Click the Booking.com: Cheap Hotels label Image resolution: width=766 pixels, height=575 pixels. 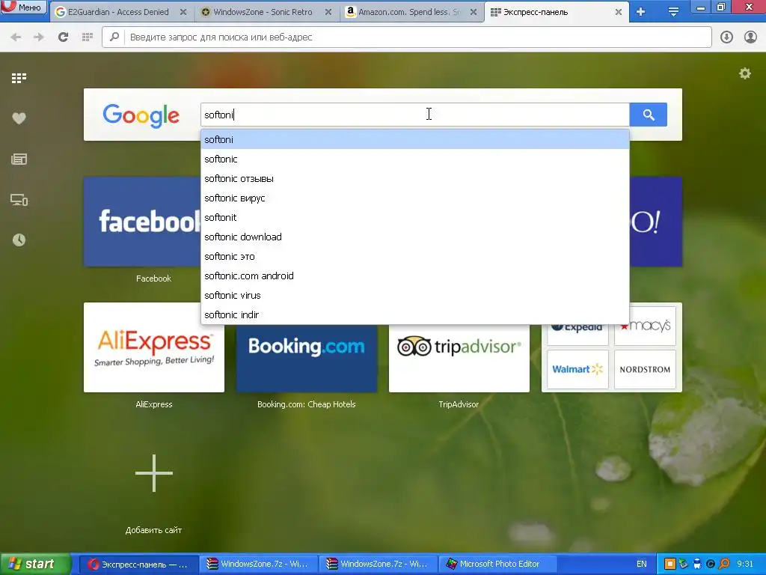pos(306,404)
